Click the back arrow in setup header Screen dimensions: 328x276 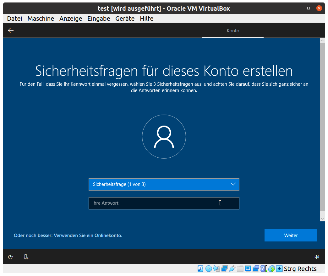pos(11,30)
